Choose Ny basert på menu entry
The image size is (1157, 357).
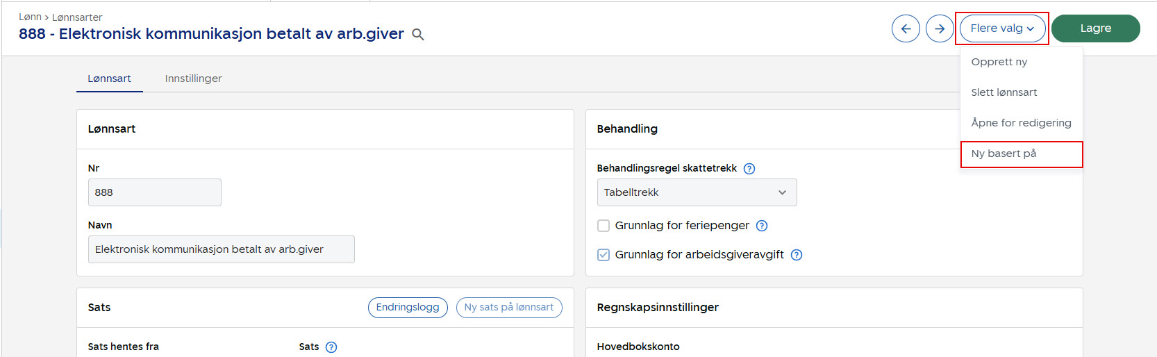coord(1004,153)
